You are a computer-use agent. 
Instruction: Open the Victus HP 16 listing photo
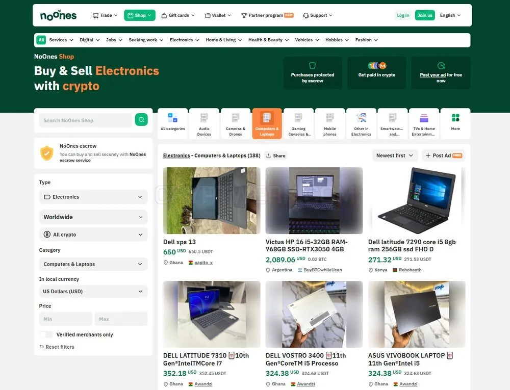pyautogui.click(x=314, y=200)
